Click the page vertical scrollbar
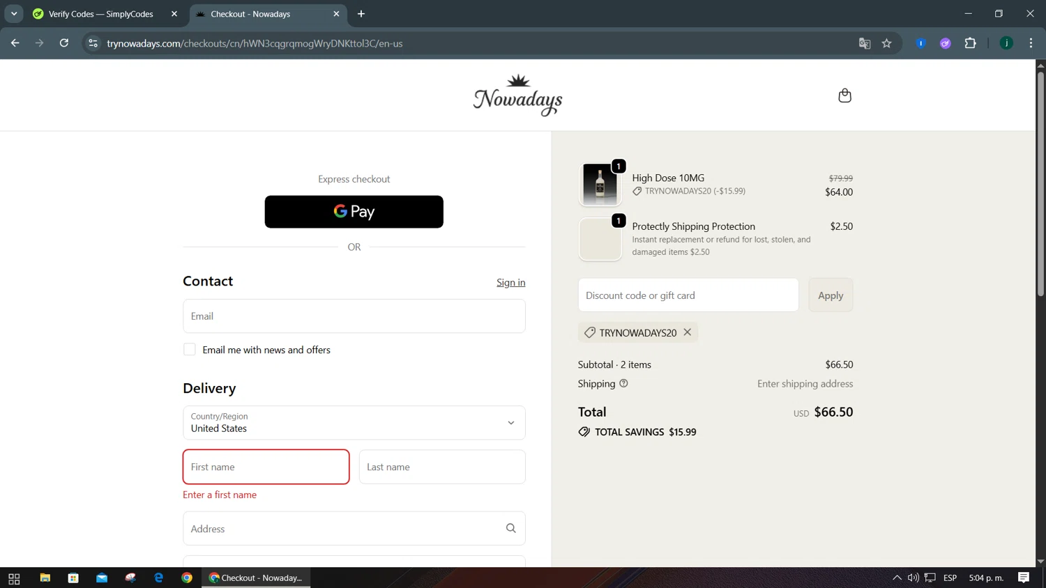This screenshot has height=588, width=1046. click(1040, 185)
